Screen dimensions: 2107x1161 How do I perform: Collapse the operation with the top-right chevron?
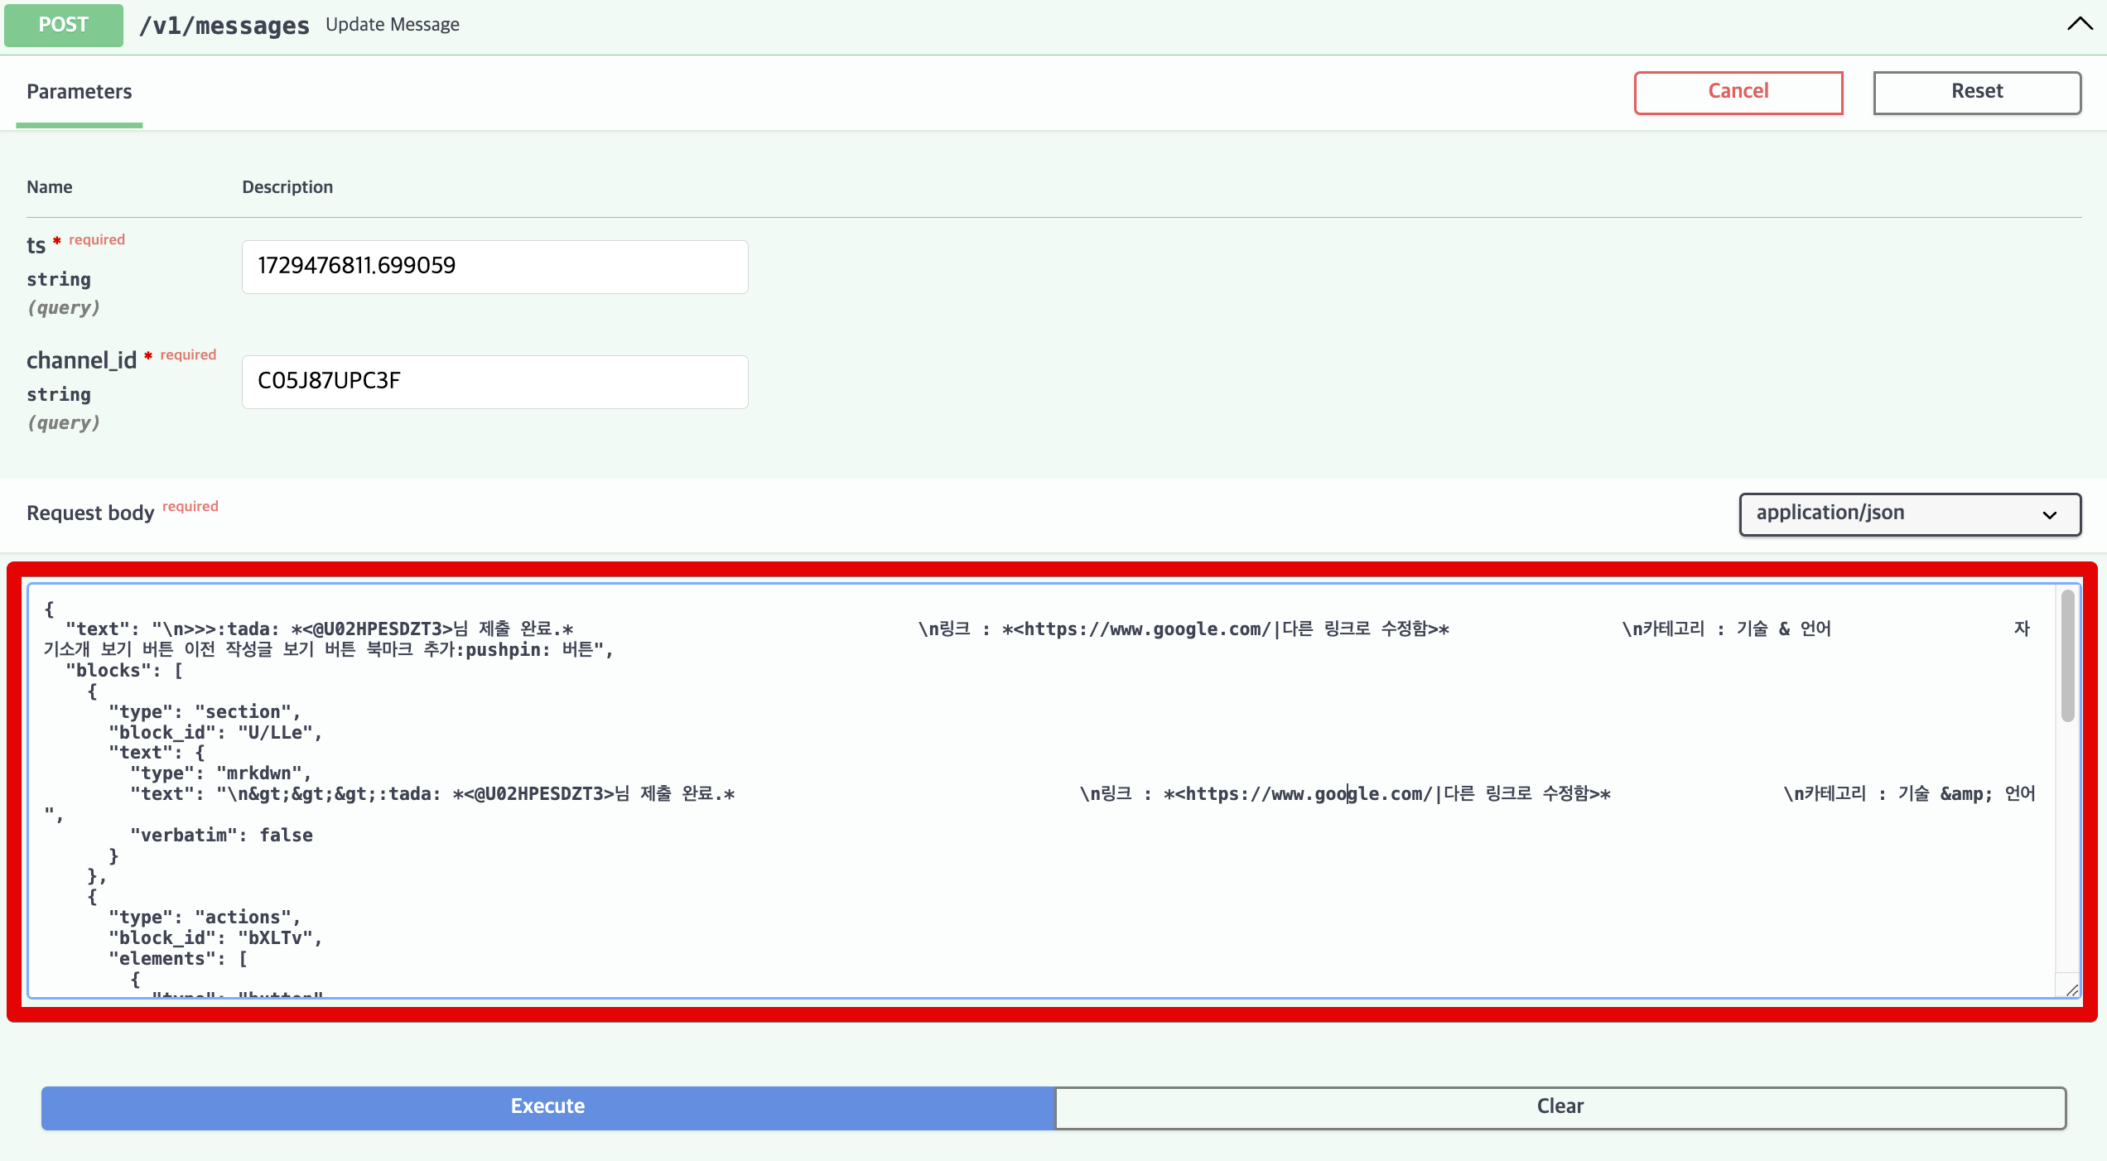[2079, 24]
